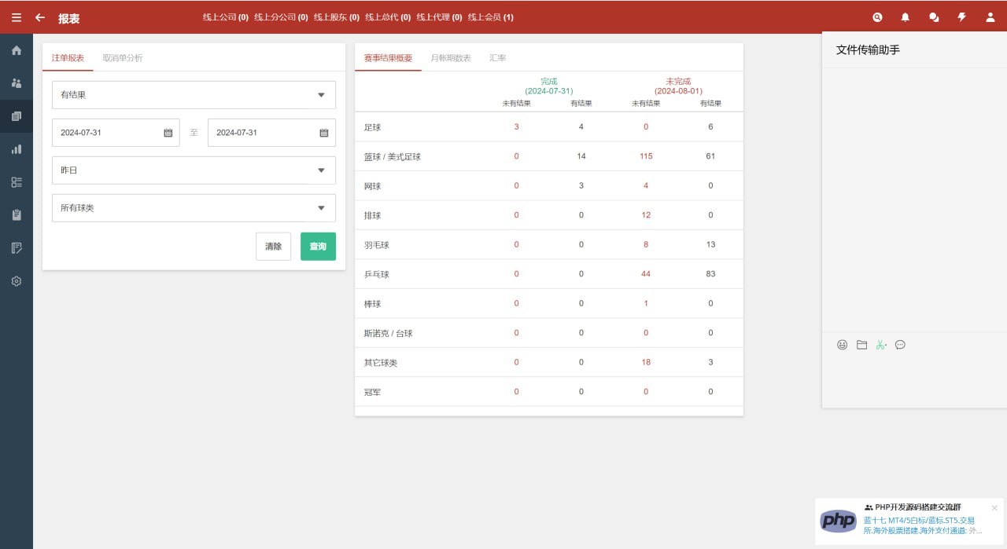Open the hamburger menu in header

point(16,17)
